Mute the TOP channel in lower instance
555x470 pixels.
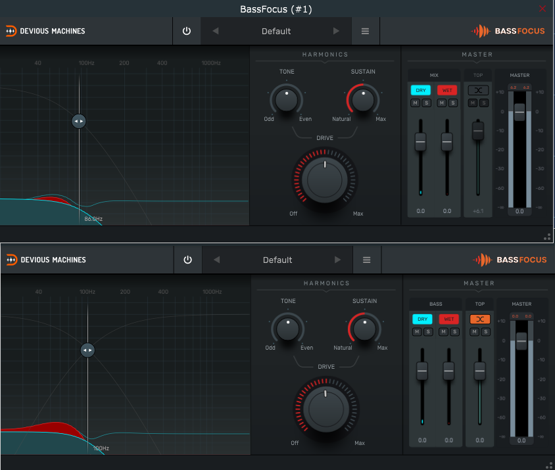[474, 331]
